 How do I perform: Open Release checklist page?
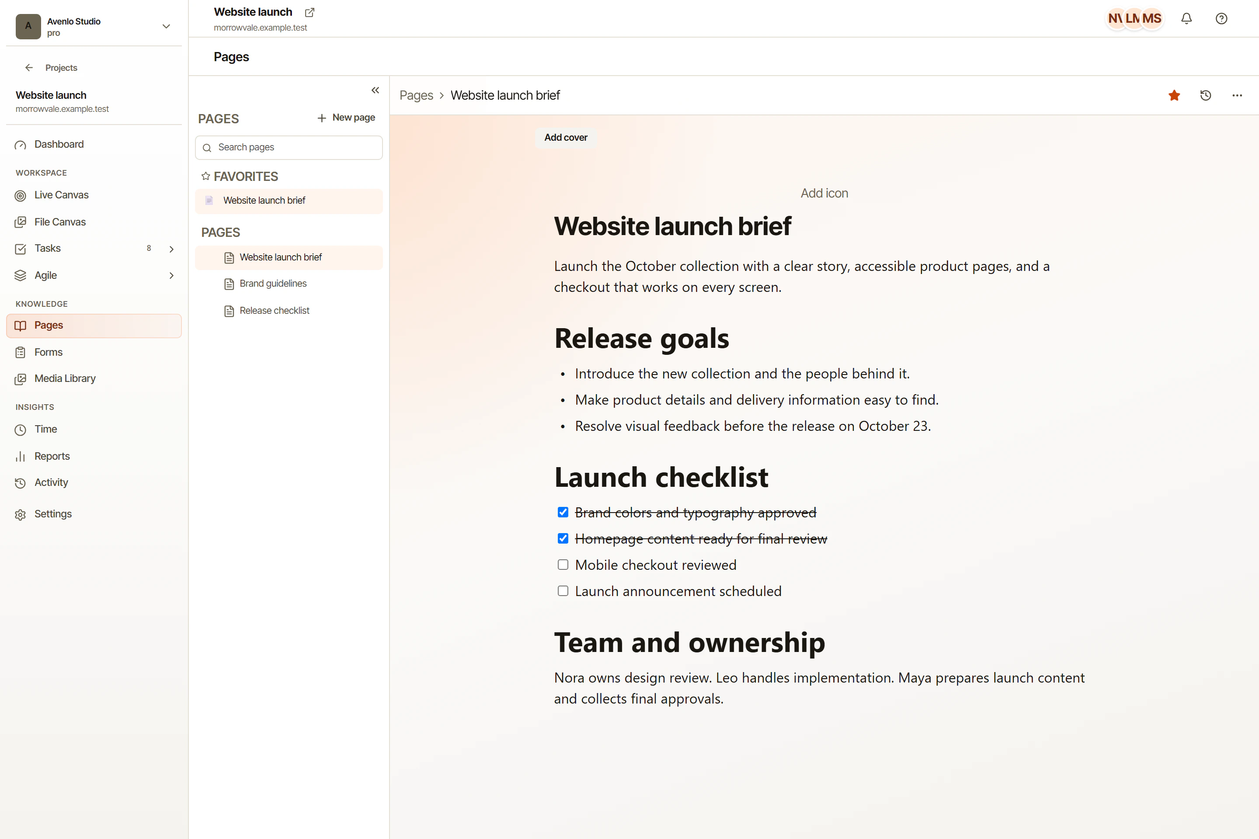pyautogui.click(x=289, y=311)
